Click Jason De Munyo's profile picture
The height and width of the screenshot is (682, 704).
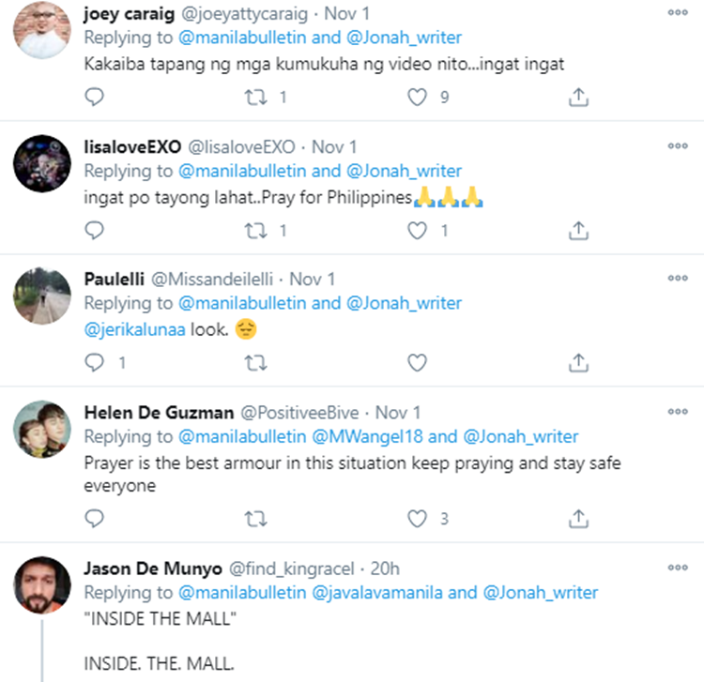(x=42, y=585)
